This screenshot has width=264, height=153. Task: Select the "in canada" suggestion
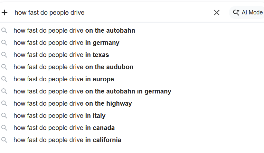[64, 128]
